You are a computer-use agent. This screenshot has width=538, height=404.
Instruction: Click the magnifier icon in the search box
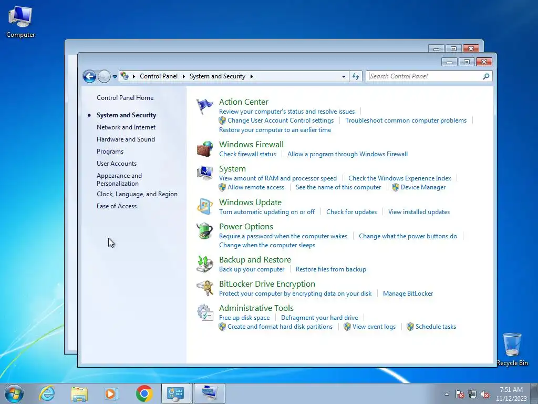[486, 76]
